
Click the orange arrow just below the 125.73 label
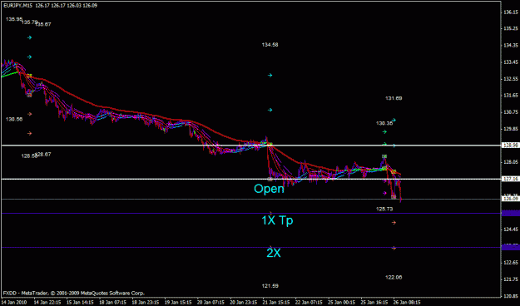tap(394, 223)
